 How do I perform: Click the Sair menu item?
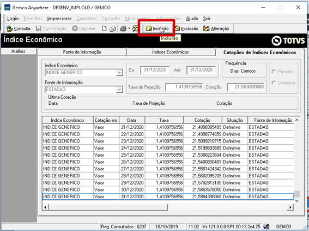point(207,19)
